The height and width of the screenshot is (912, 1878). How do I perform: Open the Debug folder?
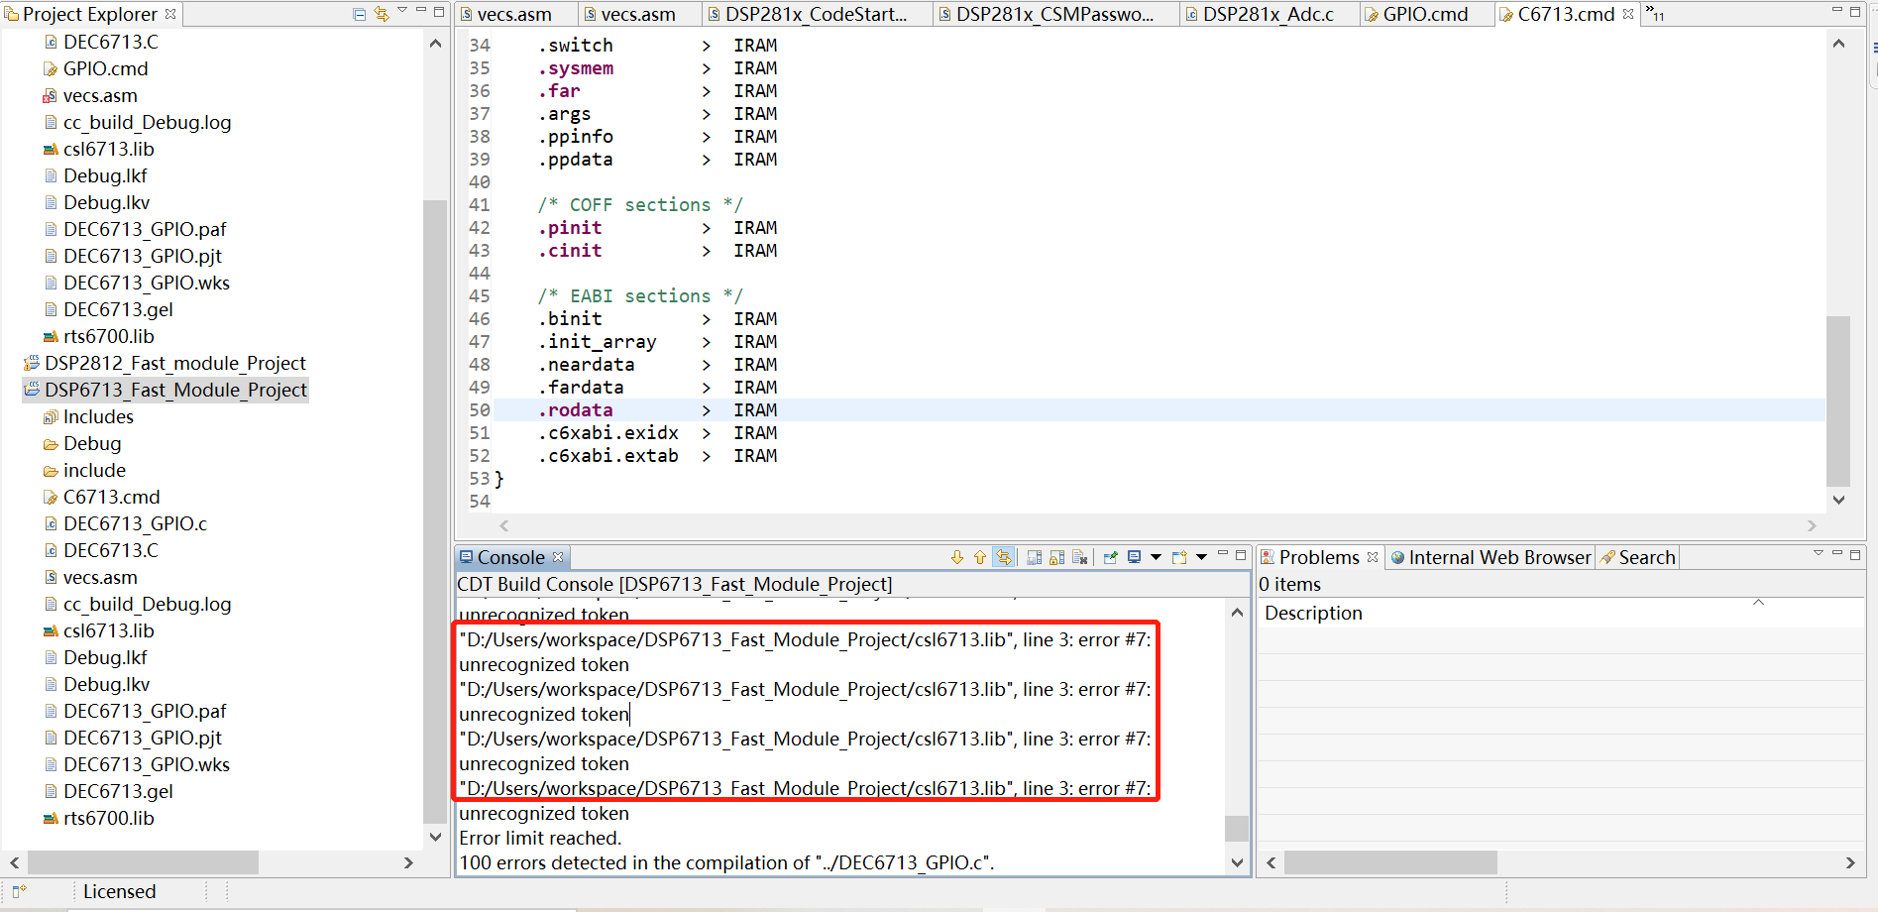tap(92, 443)
